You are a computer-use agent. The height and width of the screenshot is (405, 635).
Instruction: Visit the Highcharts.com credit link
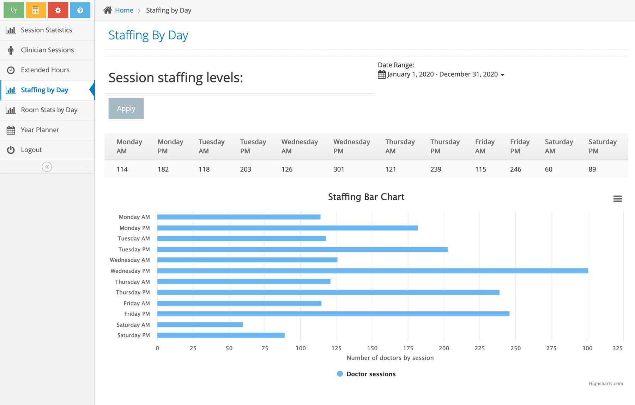click(605, 383)
